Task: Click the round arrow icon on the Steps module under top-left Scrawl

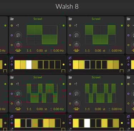Action: click(12, 71)
